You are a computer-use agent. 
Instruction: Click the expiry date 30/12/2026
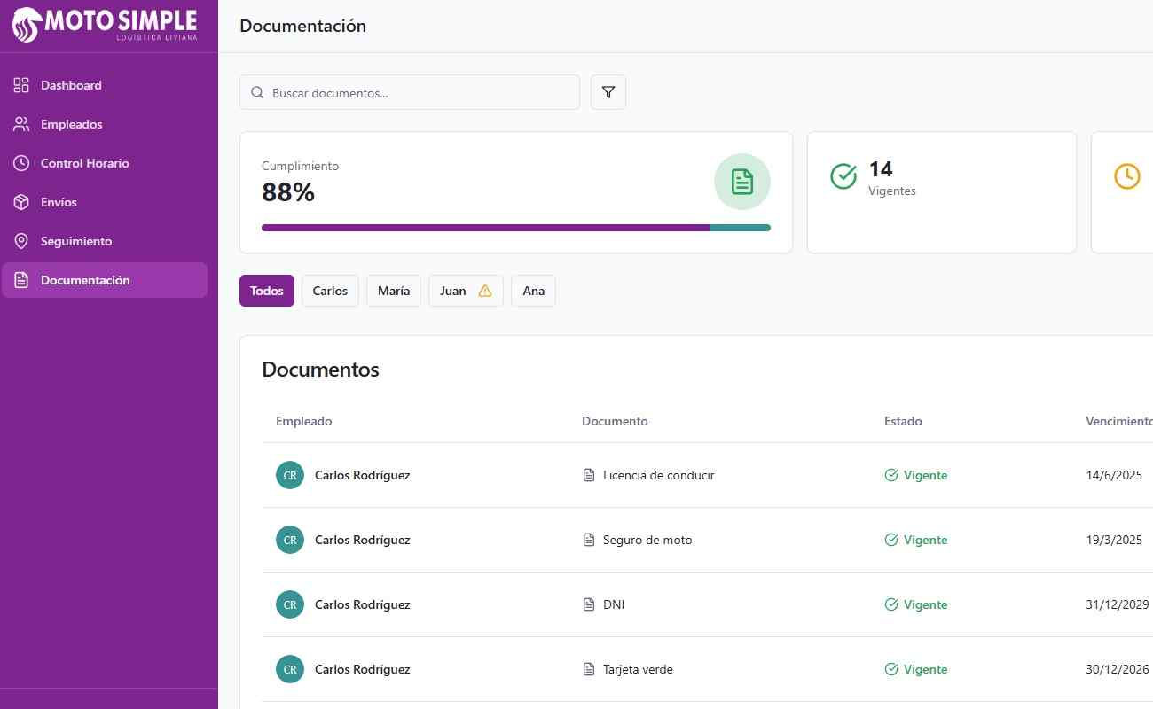pyautogui.click(x=1118, y=669)
